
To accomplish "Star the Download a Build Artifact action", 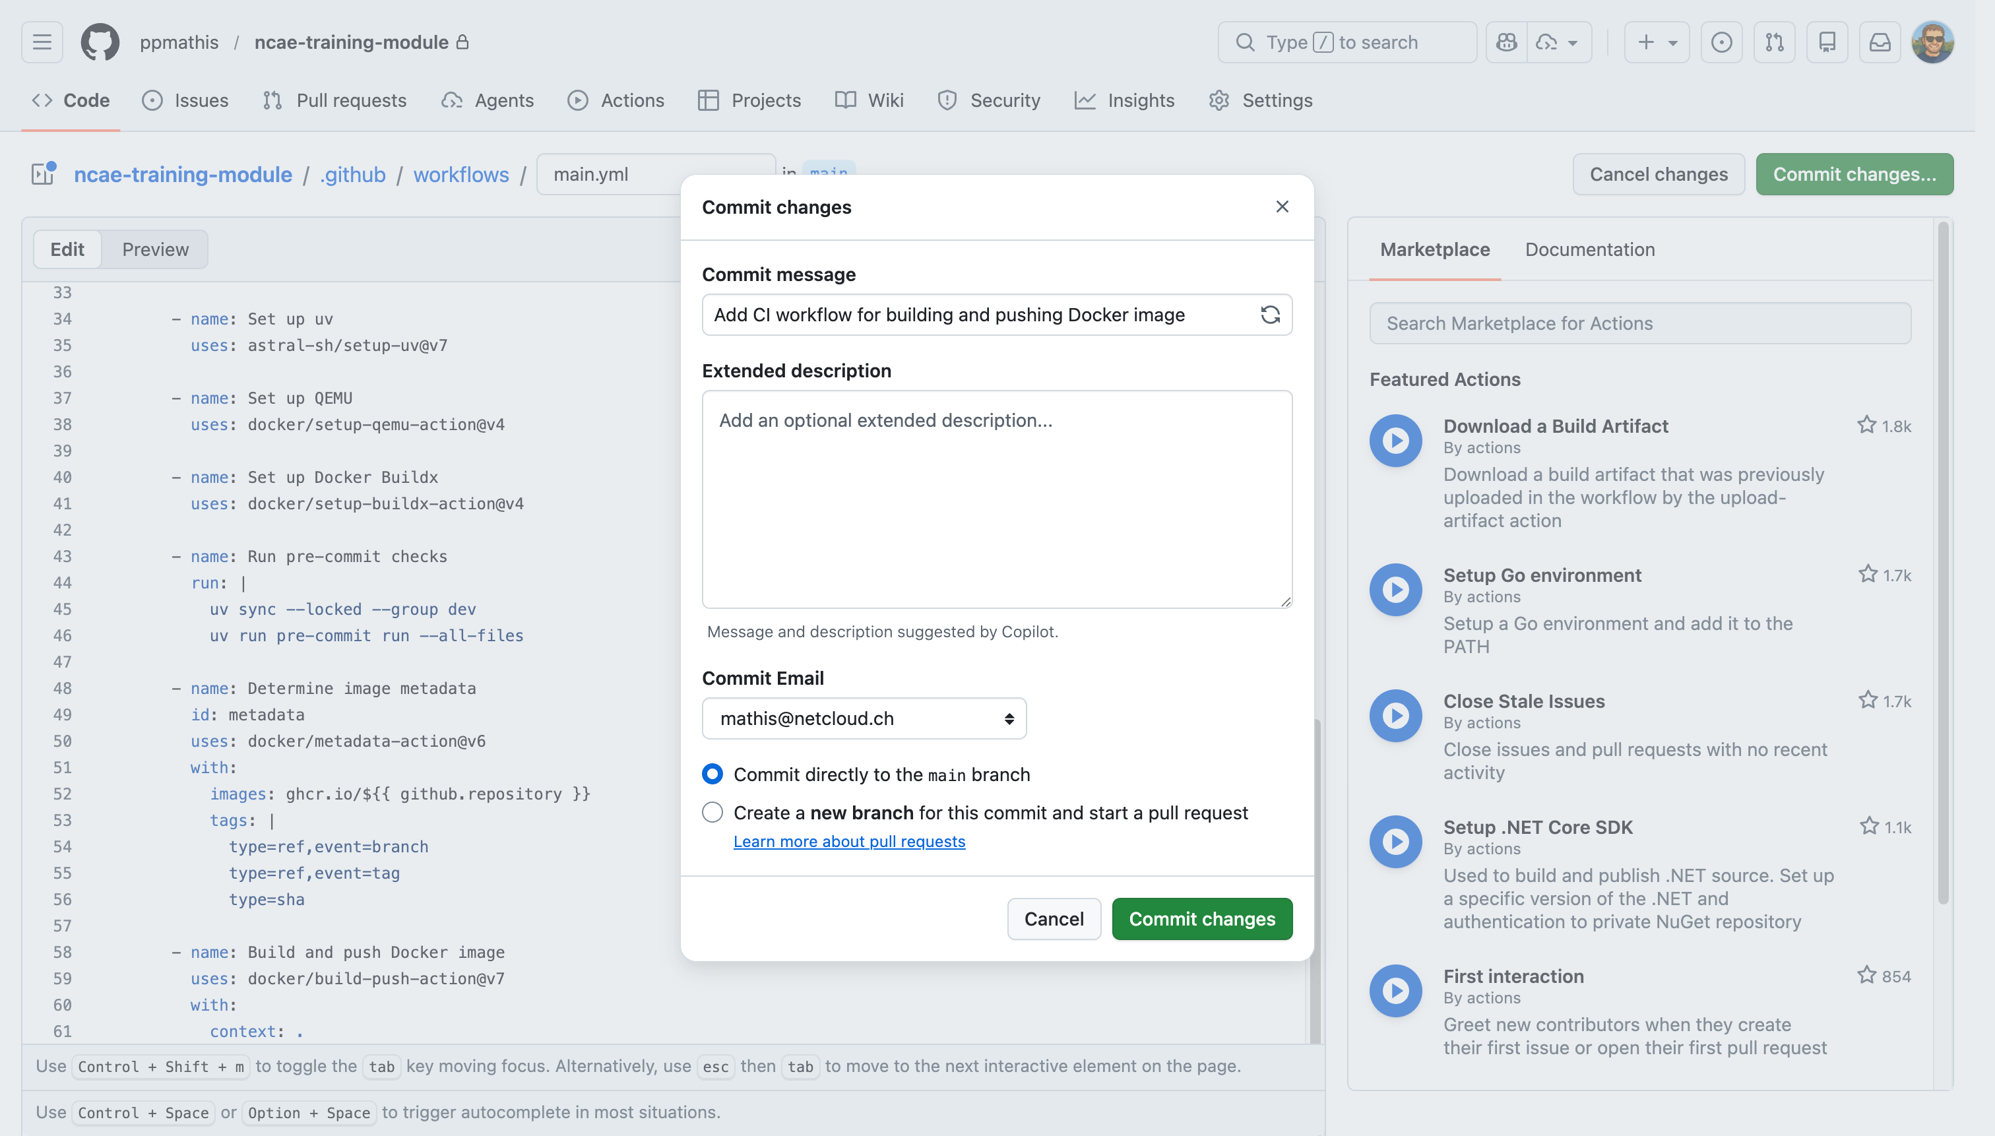I will coord(1866,426).
